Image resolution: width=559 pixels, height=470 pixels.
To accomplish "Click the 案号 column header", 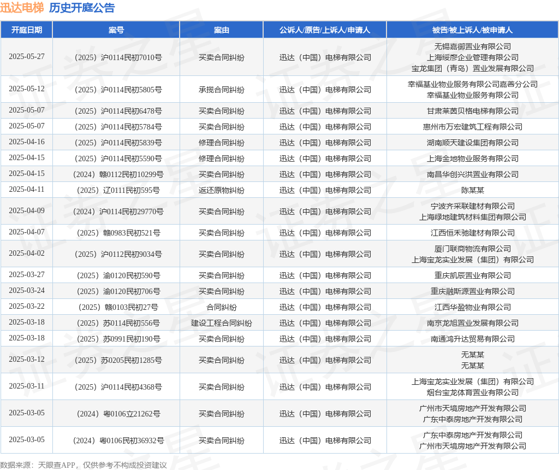I will pos(116,30).
